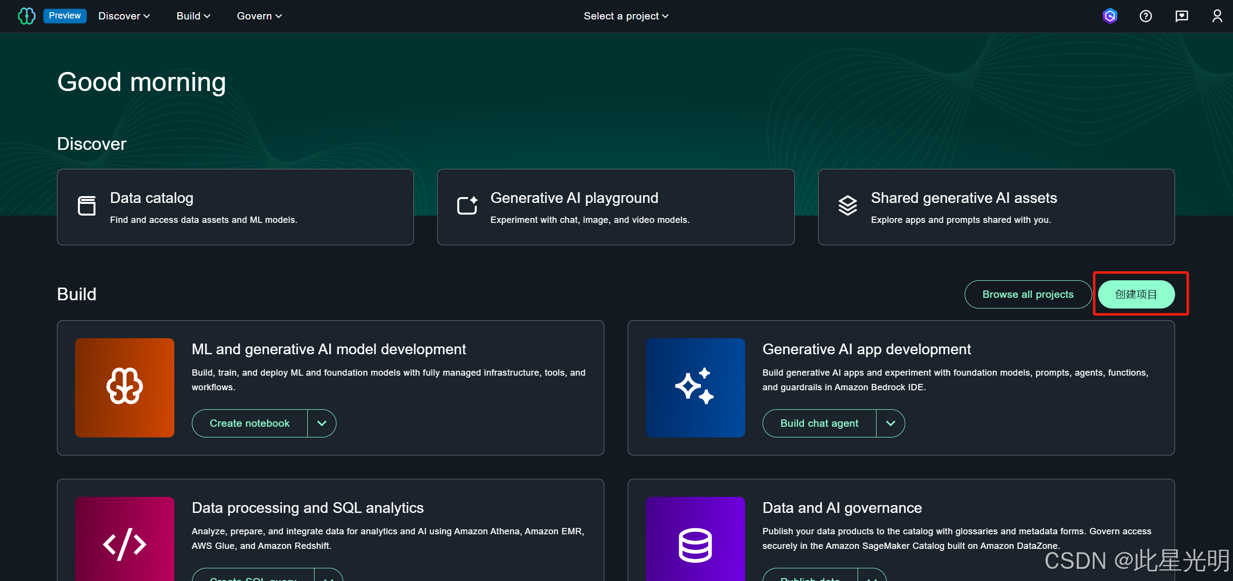Open the Discover menu

tap(124, 16)
